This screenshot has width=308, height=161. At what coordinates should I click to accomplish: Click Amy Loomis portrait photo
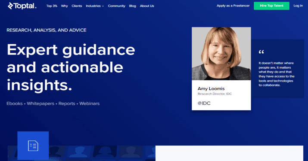tap(221, 54)
